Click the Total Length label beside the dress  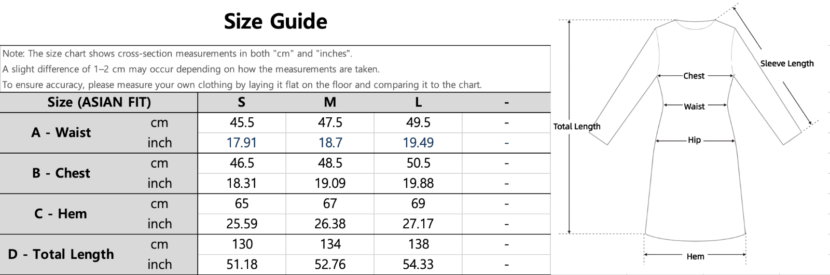[x=576, y=126]
